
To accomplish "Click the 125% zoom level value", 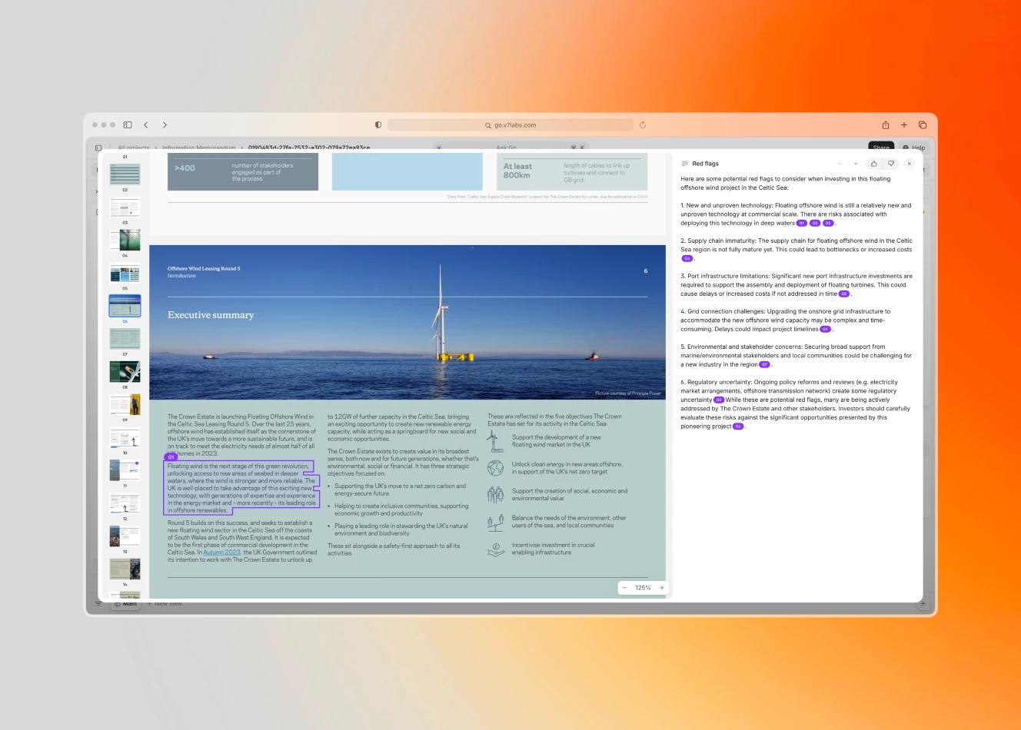I will tap(643, 588).
